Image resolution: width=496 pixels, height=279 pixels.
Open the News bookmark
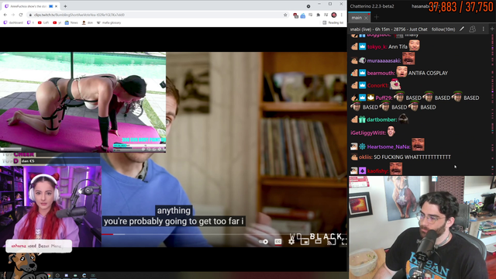[x=71, y=22]
